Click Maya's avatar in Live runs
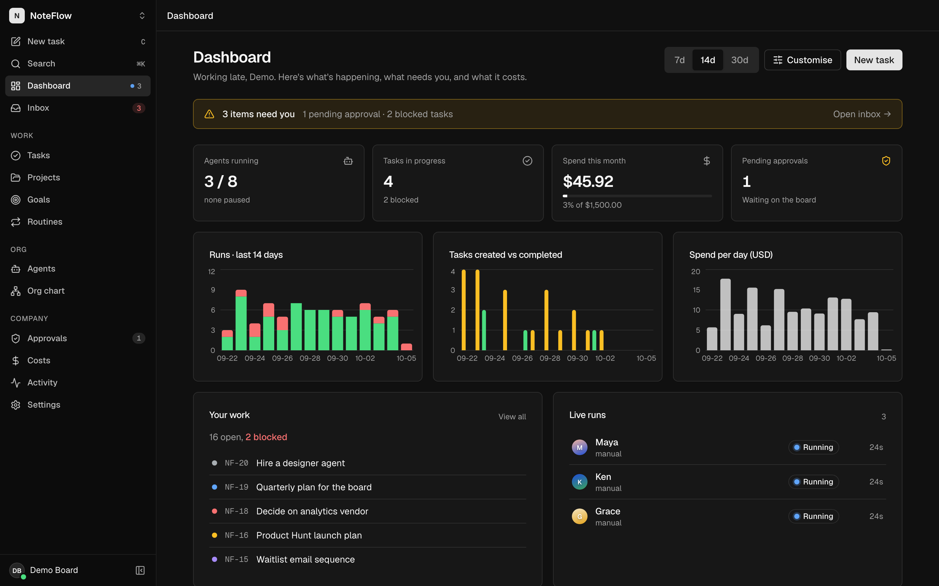The height and width of the screenshot is (586, 939). (x=579, y=447)
